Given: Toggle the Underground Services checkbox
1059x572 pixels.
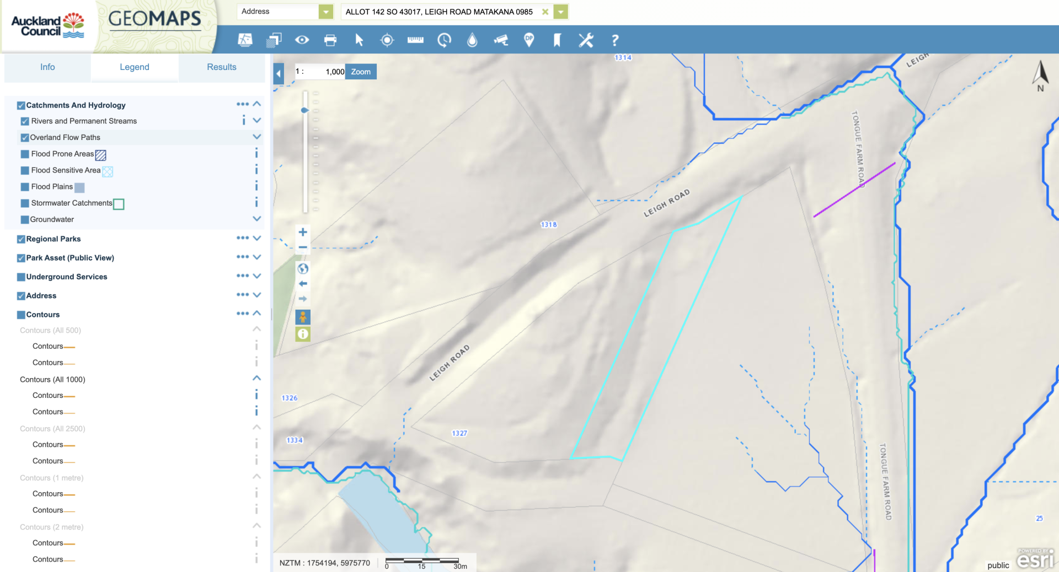Looking at the screenshot, I should [x=21, y=277].
